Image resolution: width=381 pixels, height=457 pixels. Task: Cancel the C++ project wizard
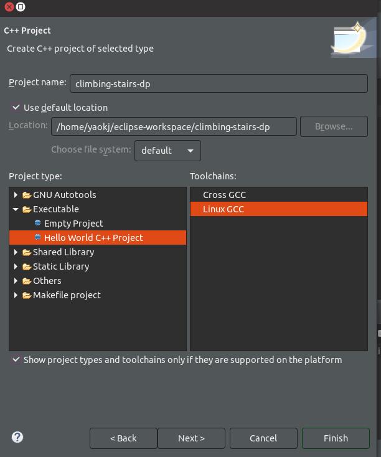pyautogui.click(x=263, y=438)
